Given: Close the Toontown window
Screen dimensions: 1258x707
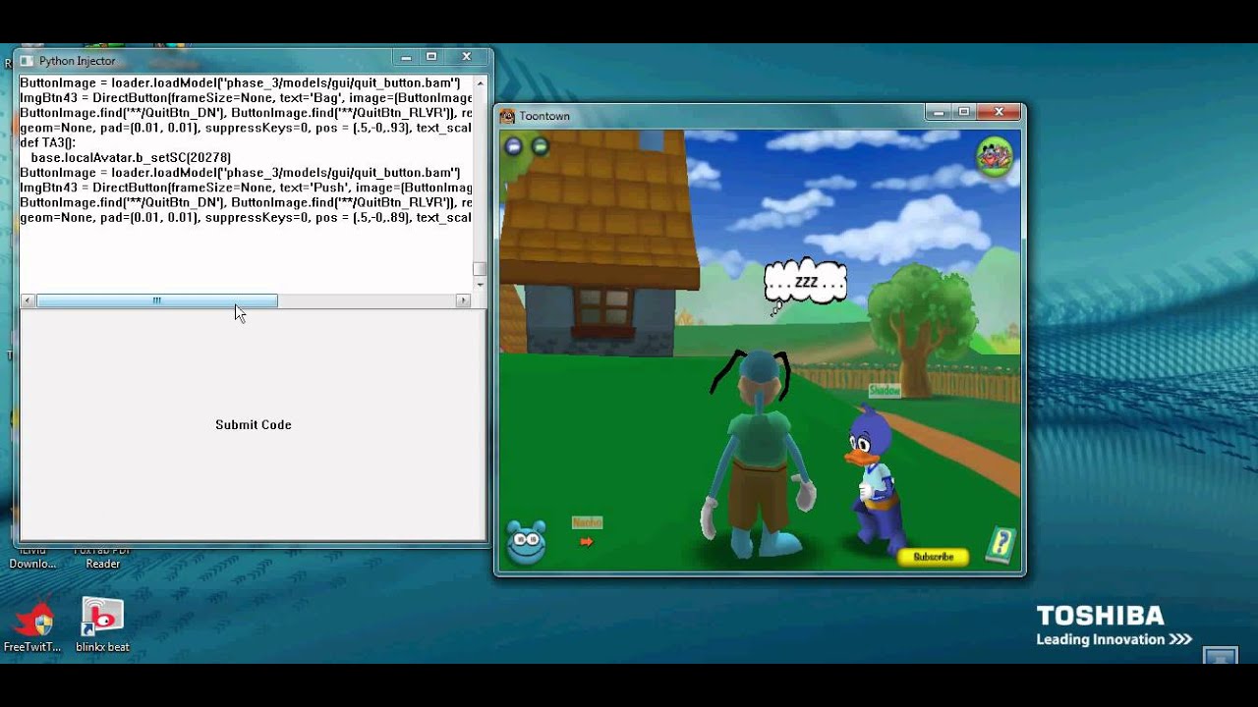Looking at the screenshot, I should [x=1000, y=112].
